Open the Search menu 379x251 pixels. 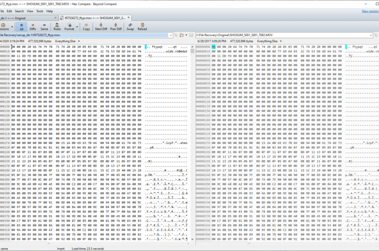click(x=19, y=11)
